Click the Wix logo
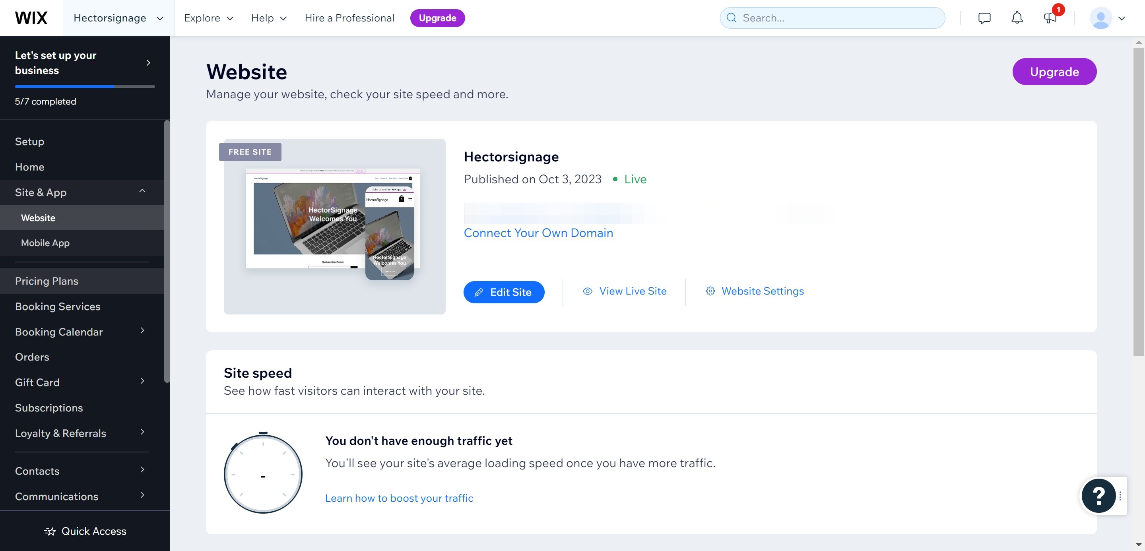1145x551 pixels. point(31,18)
